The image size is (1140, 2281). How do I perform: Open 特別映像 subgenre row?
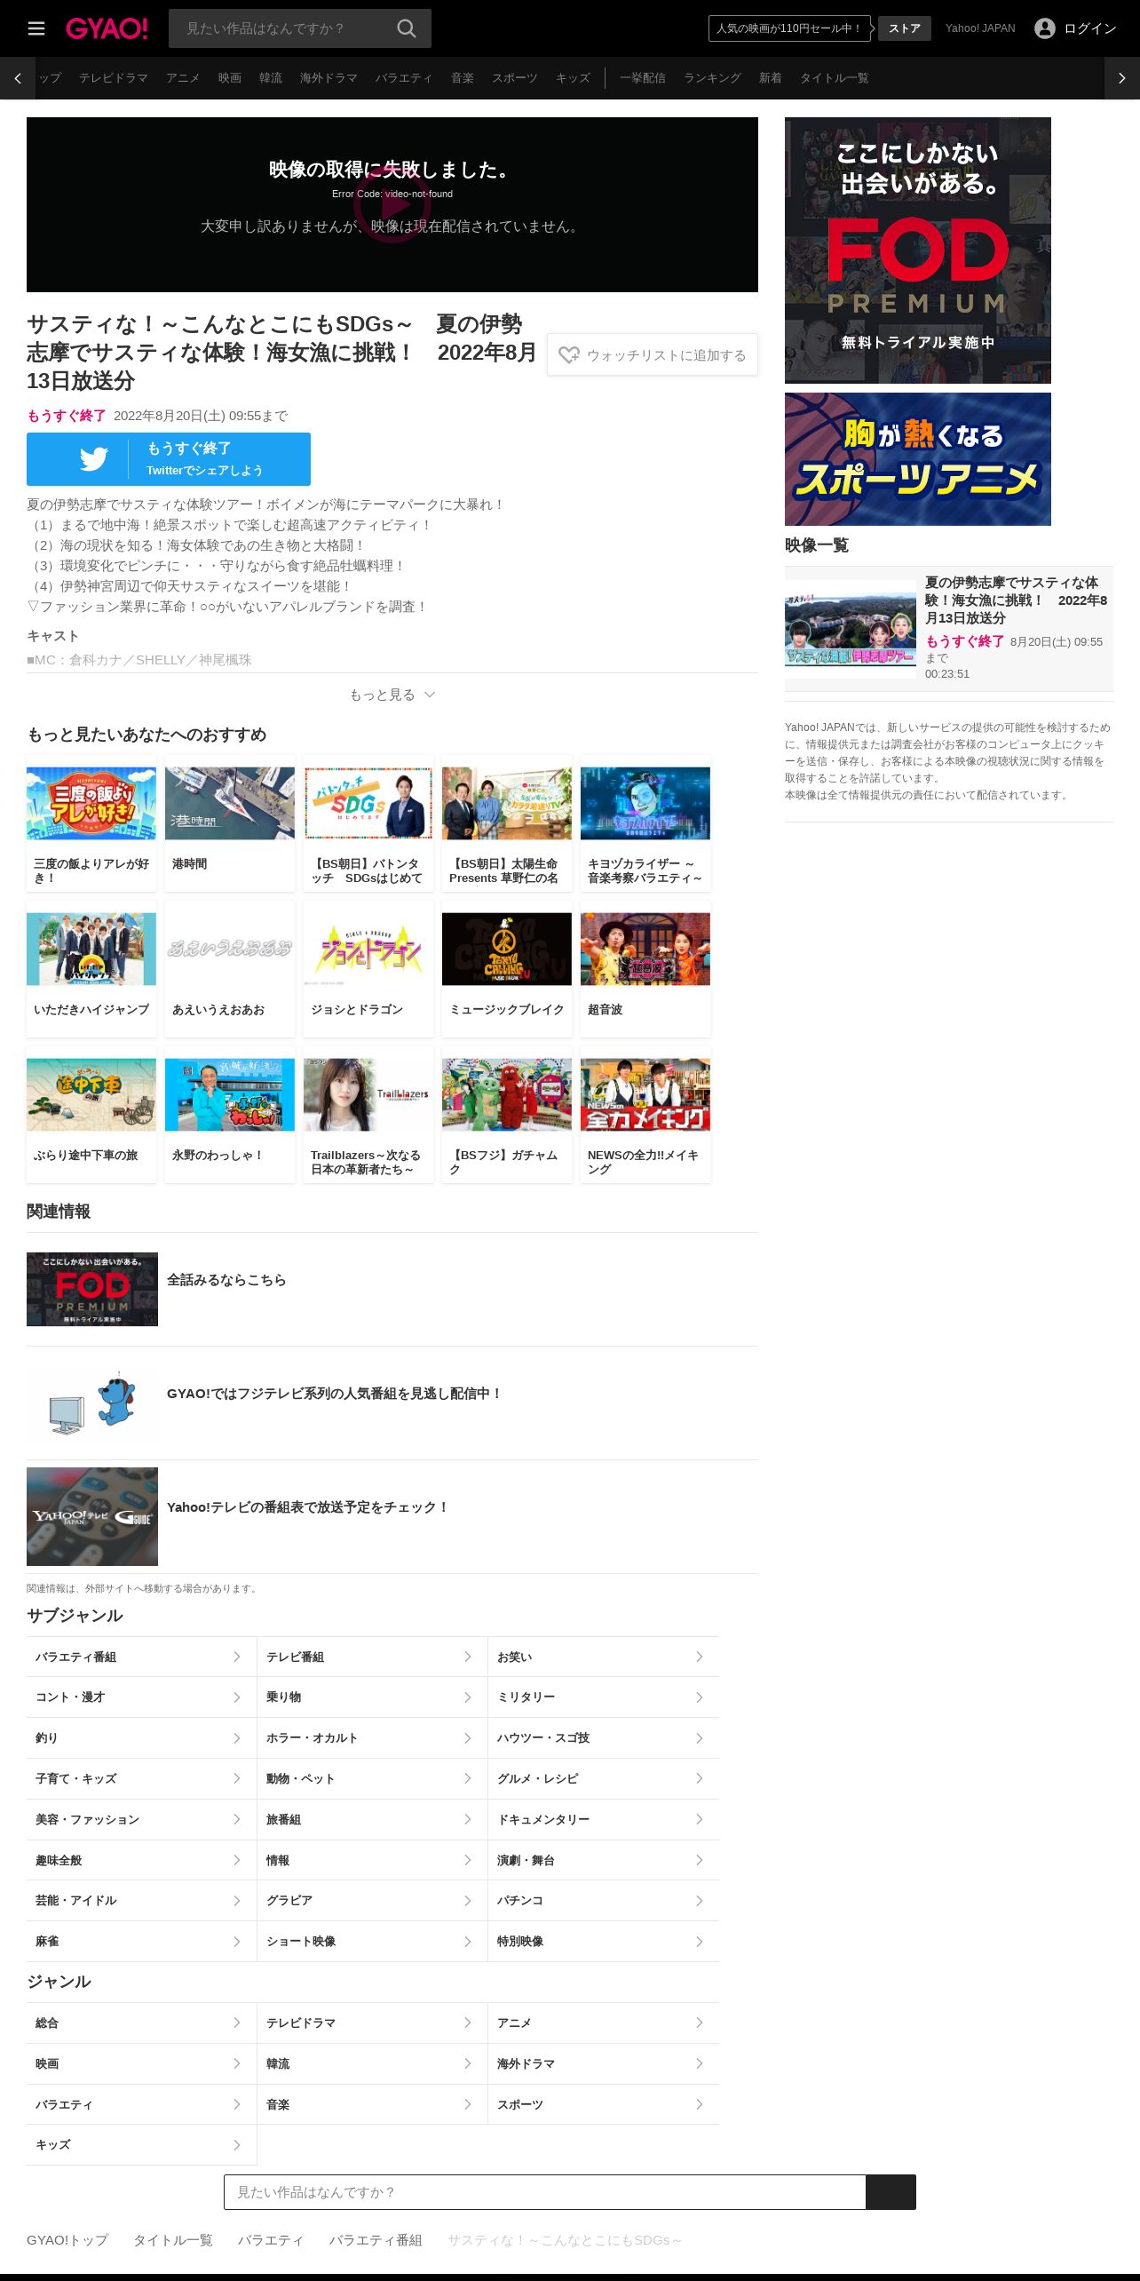click(604, 1942)
